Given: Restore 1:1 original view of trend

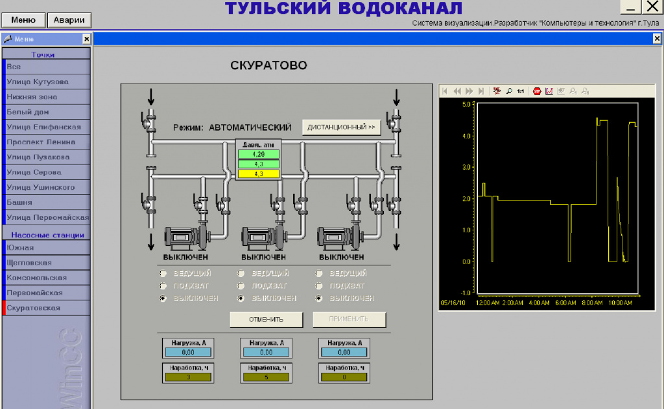Looking at the screenshot, I should pyautogui.click(x=521, y=91).
